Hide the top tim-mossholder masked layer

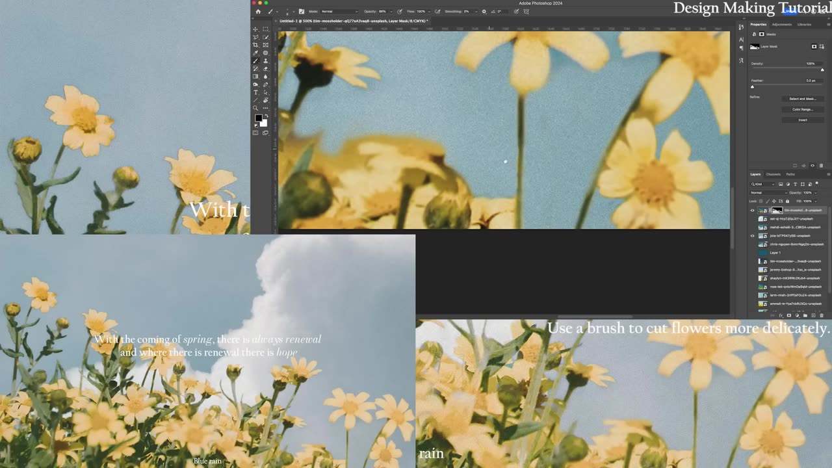753,211
